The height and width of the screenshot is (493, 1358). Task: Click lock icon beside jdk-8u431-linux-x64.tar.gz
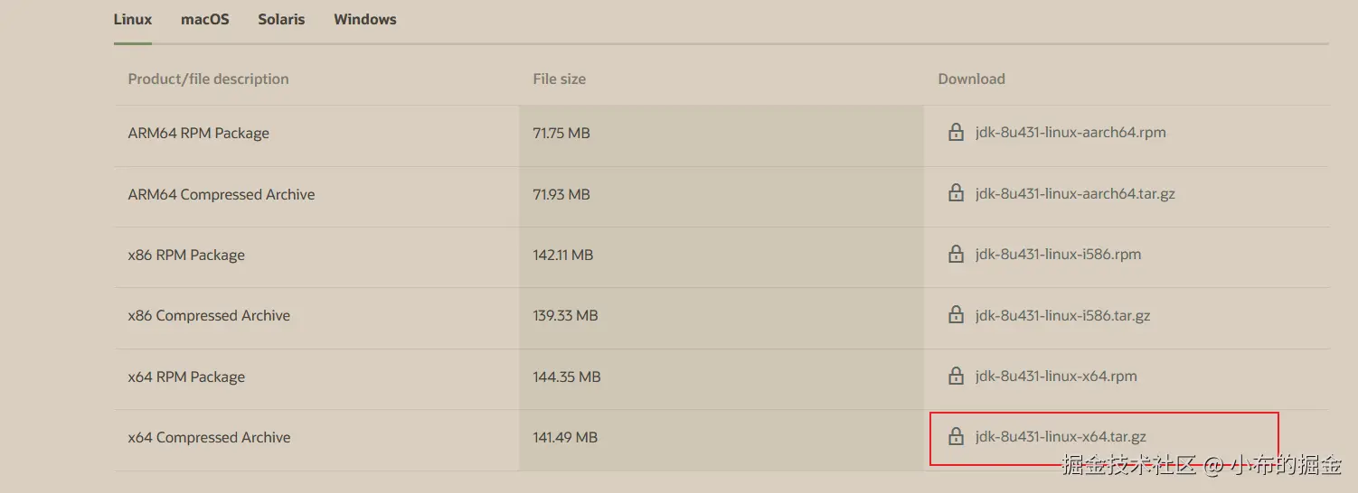[956, 437]
